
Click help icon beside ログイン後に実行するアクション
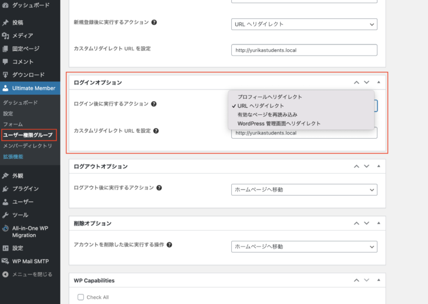(x=154, y=104)
